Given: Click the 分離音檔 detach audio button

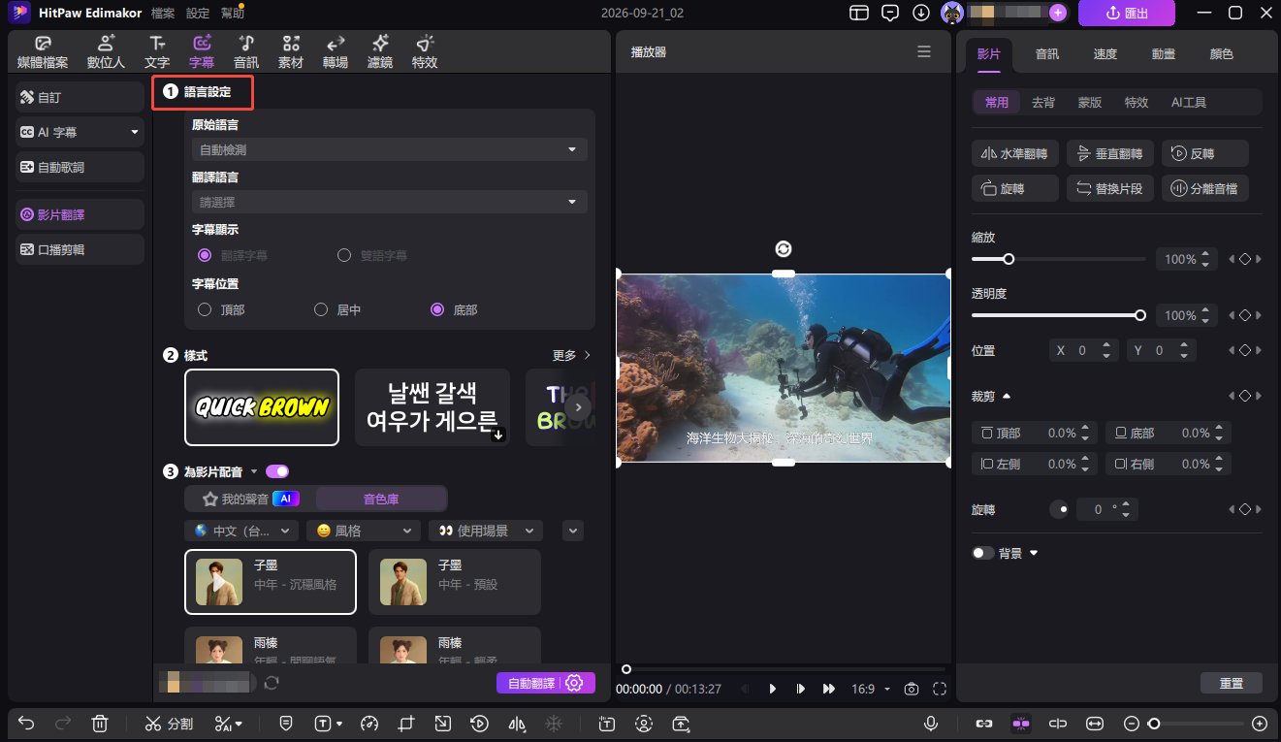Looking at the screenshot, I should (x=1205, y=188).
